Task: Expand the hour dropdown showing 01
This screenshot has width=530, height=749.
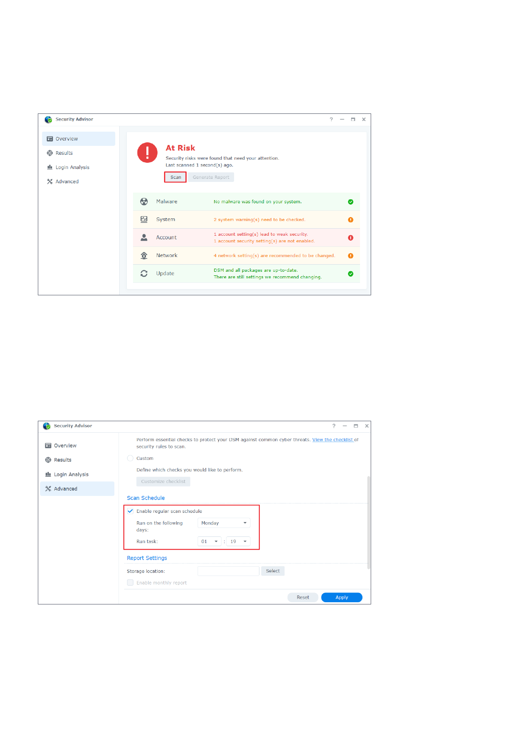Action: pyautogui.click(x=209, y=541)
